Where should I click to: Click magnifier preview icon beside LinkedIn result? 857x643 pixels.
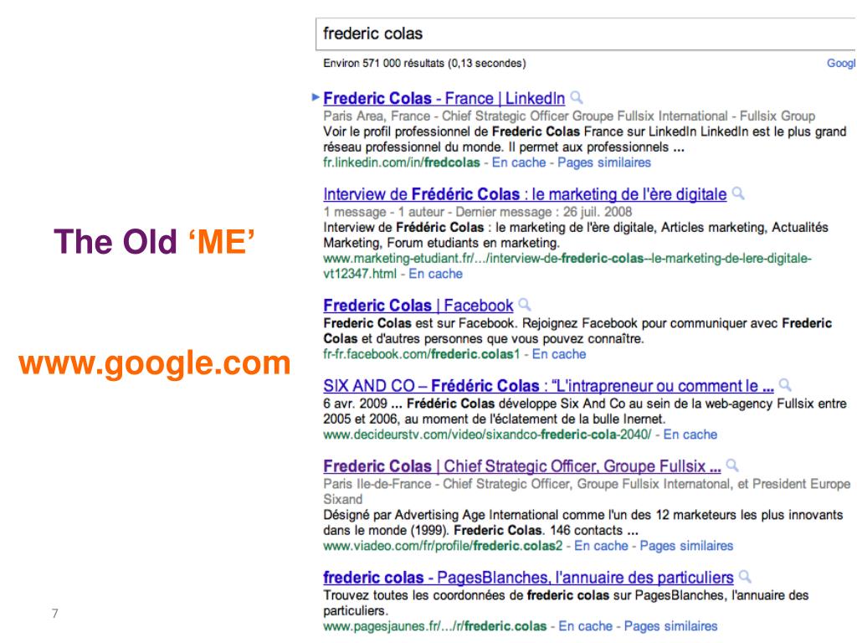pyautogui.click(x=577, y=98)
